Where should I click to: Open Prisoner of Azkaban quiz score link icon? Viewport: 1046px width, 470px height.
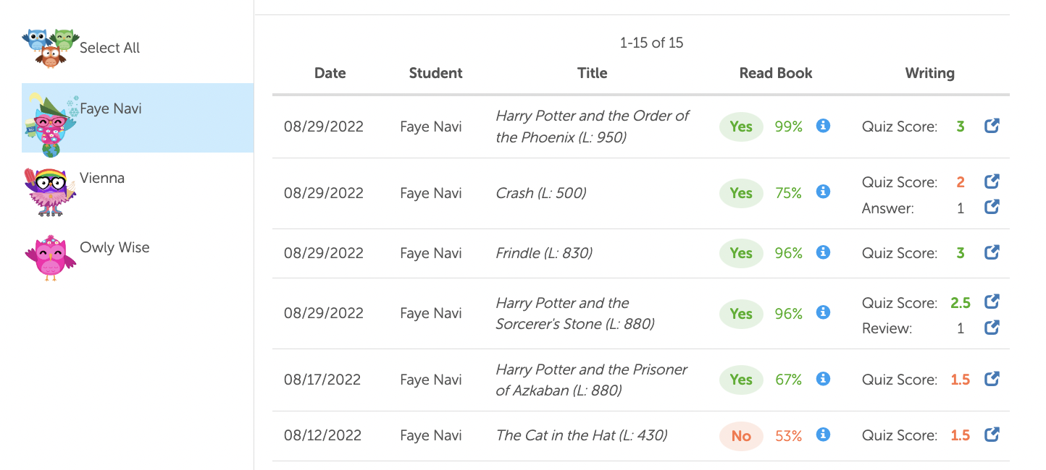click(x=992, y=379)
